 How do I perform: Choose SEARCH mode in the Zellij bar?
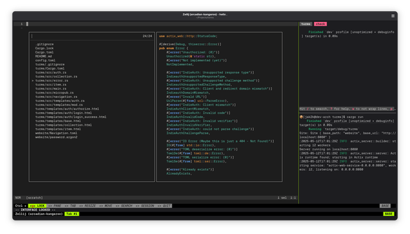pyautogui.click(x=124, y=206)
